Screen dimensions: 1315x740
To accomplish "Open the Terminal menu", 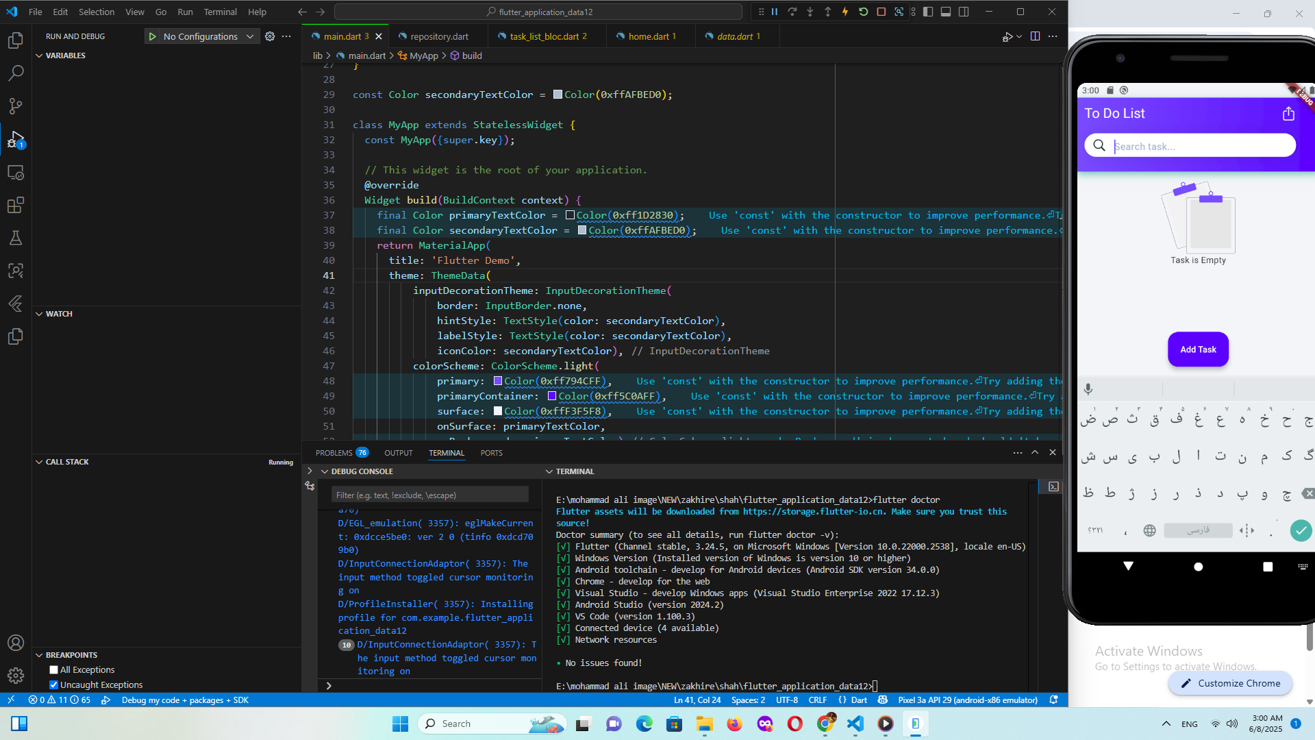I will [220, 12].
